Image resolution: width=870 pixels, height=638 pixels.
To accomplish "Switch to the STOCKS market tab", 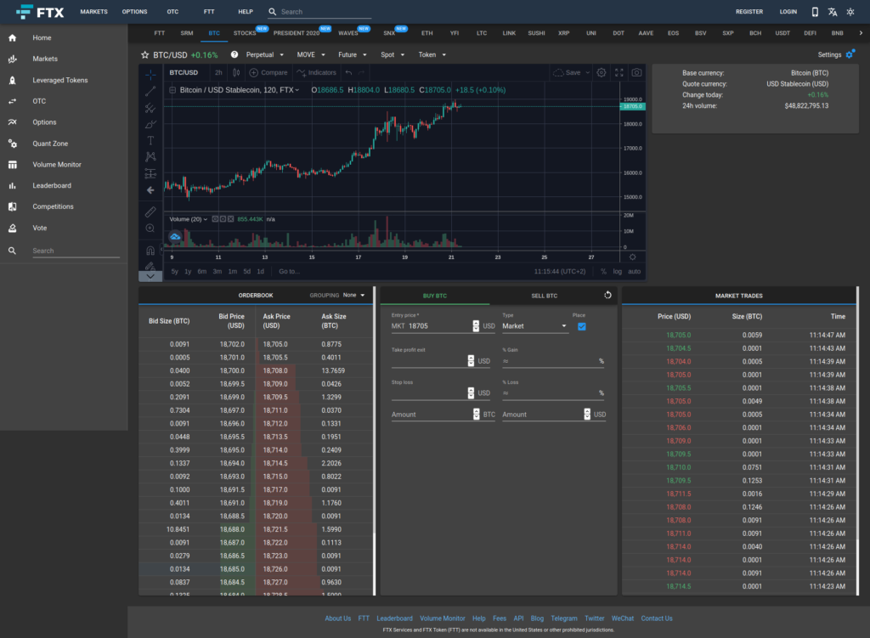I will pyautogui.click(x=245, y=33).
